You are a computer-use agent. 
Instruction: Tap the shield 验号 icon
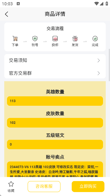coord(35,39)
